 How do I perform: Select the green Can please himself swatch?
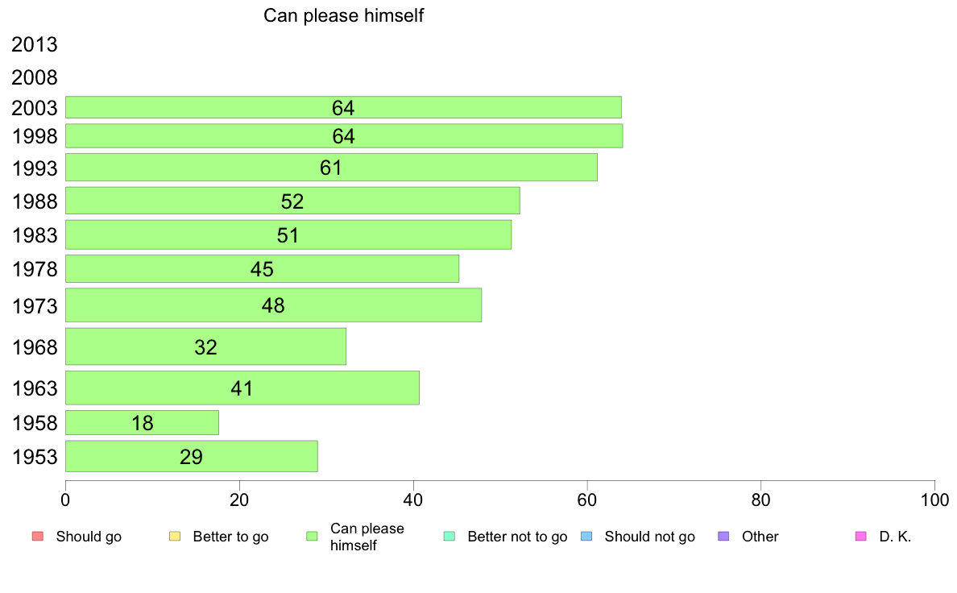tap(312, 537)
